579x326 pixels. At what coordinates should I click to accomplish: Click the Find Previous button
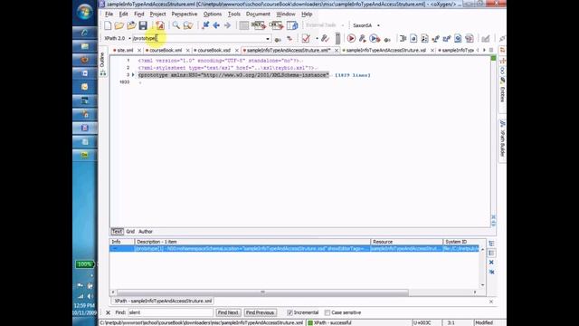click(x=260, y=312)
